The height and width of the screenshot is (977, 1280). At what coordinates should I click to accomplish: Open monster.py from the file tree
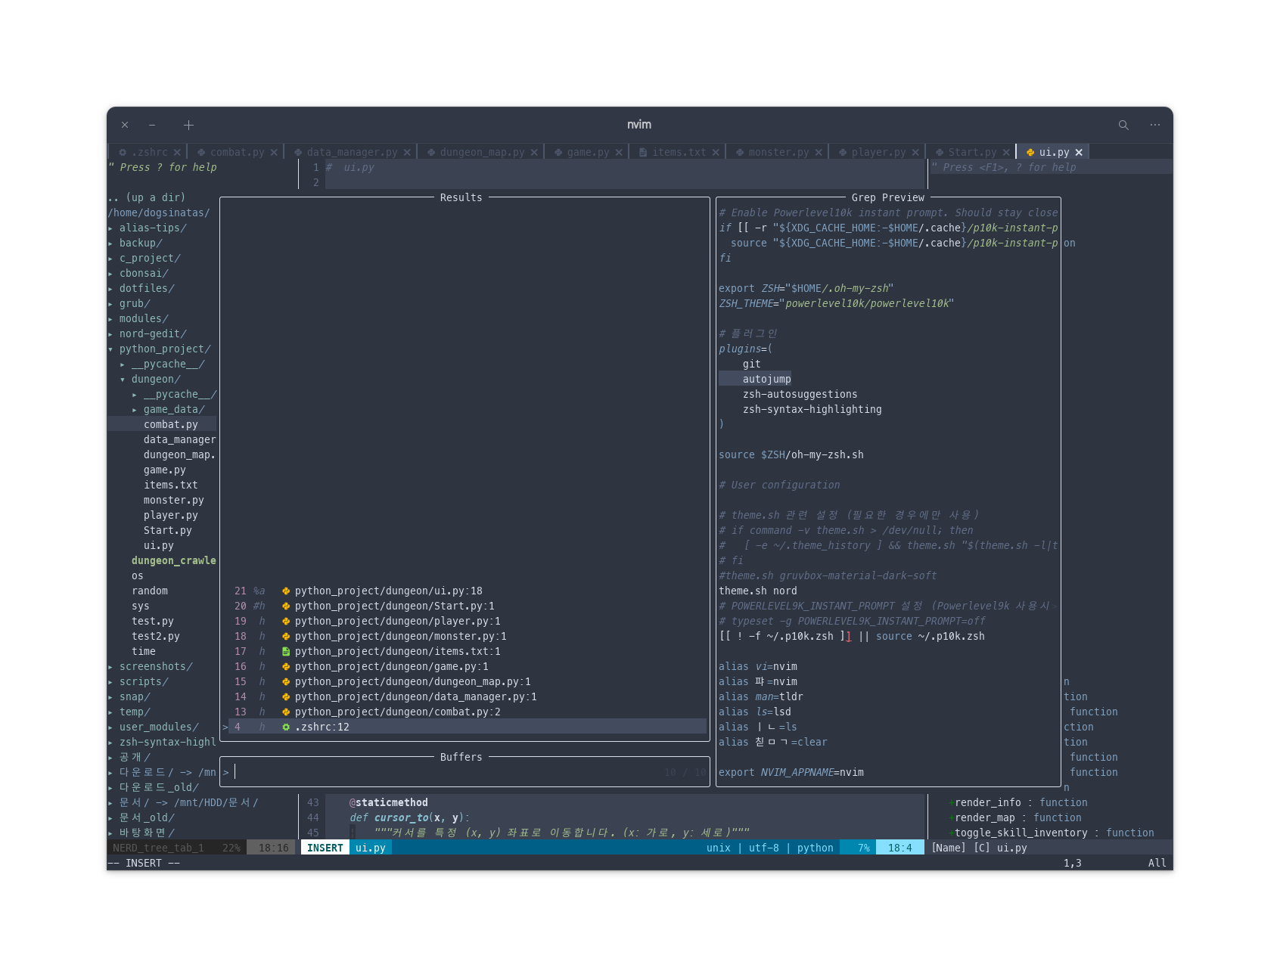[x=173, y=501]
